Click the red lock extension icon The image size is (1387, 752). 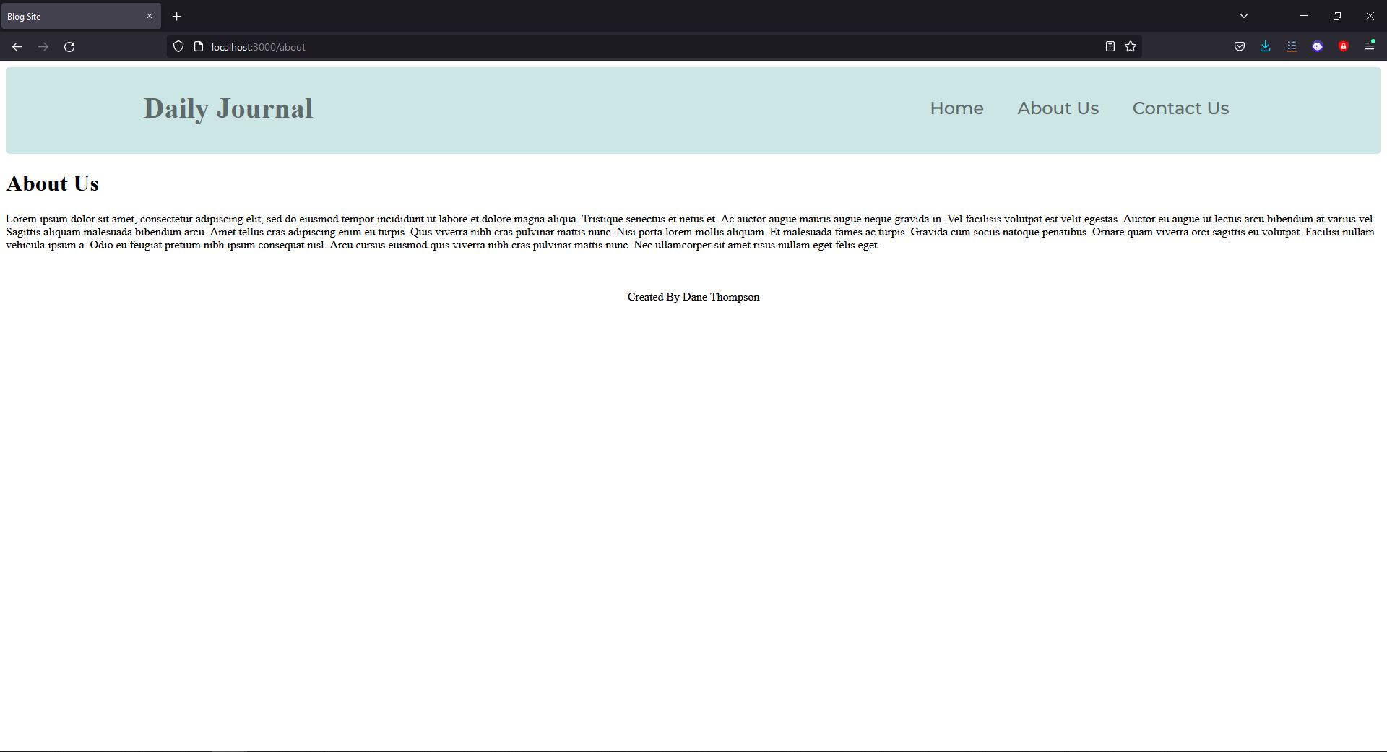tap(1344, 46)
